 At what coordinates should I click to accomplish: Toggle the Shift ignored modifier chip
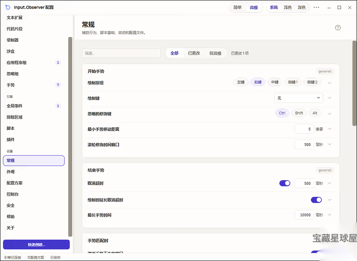tap(299, 113)
